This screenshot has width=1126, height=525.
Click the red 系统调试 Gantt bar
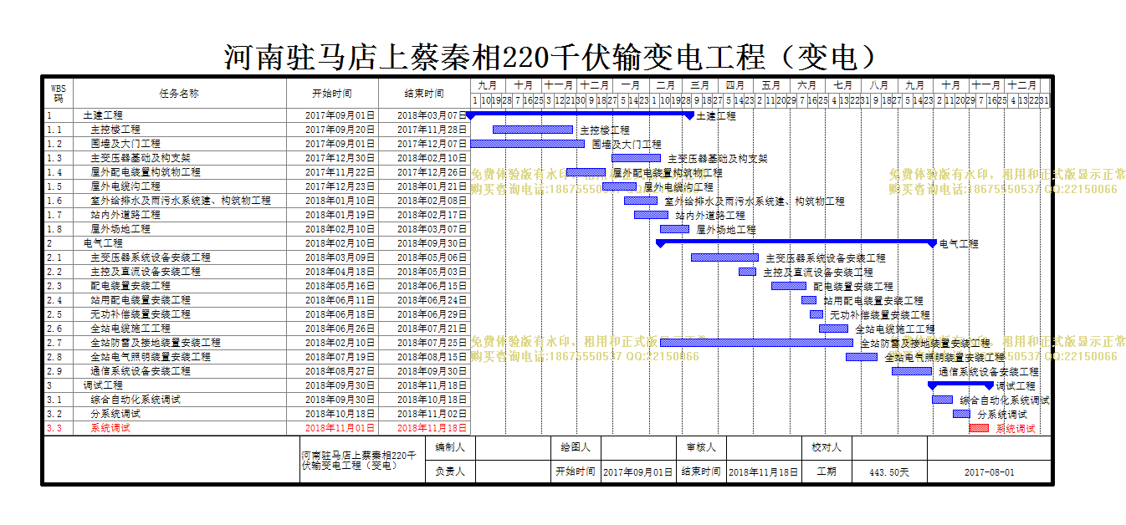[979, 428]
